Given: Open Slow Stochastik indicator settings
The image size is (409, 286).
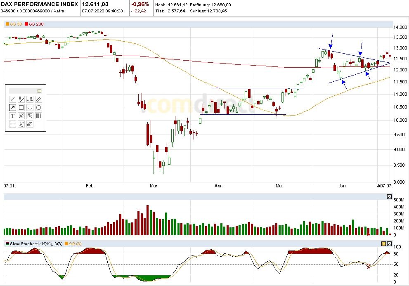Looking at the screenshot, I should coord(383,243).
